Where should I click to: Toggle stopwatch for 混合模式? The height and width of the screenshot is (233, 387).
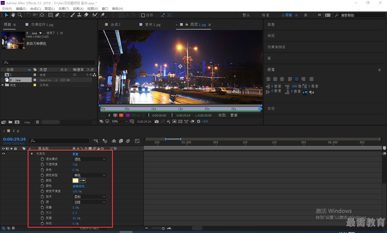(x=42, y=159)
